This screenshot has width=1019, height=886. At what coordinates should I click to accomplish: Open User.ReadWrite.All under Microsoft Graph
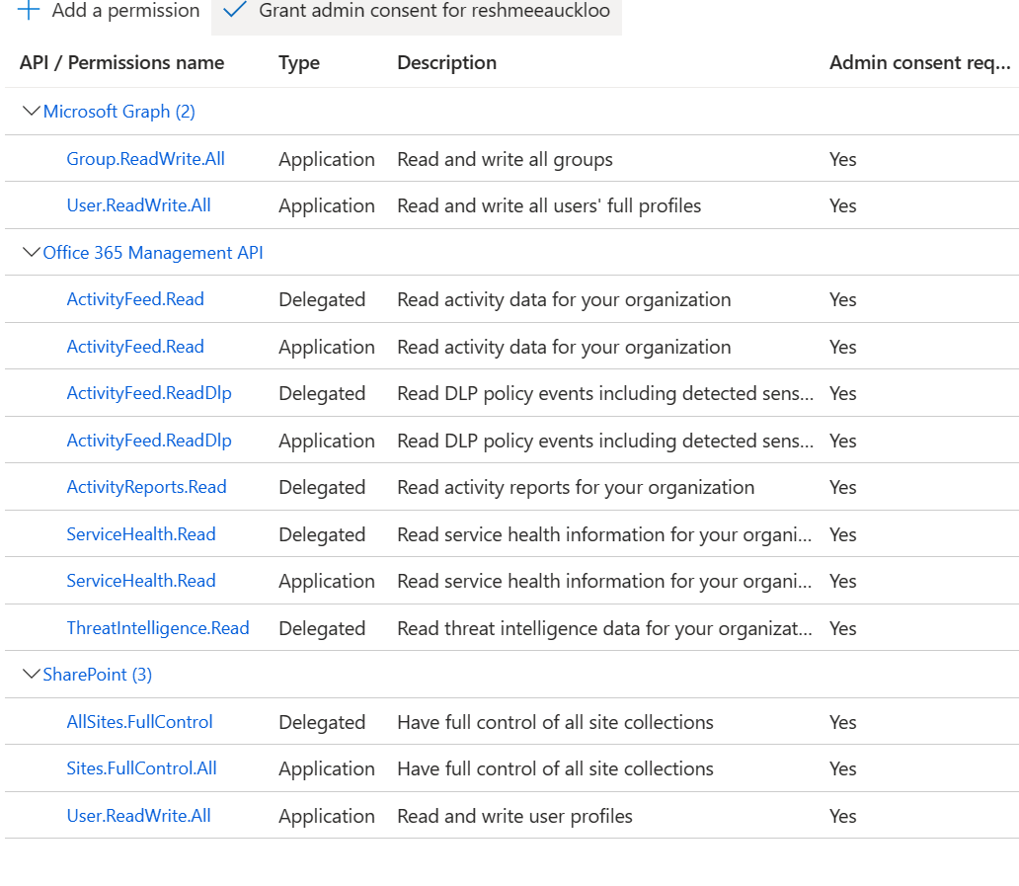pyautogui.click(x=138, y=205)
